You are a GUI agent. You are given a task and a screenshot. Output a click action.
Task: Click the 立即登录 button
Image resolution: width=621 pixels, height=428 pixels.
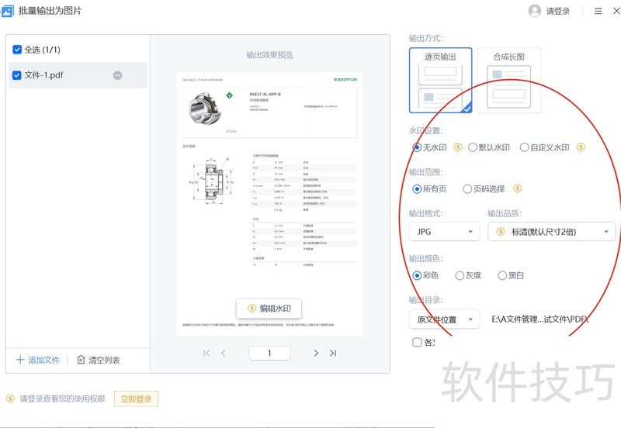click(136, 399)
